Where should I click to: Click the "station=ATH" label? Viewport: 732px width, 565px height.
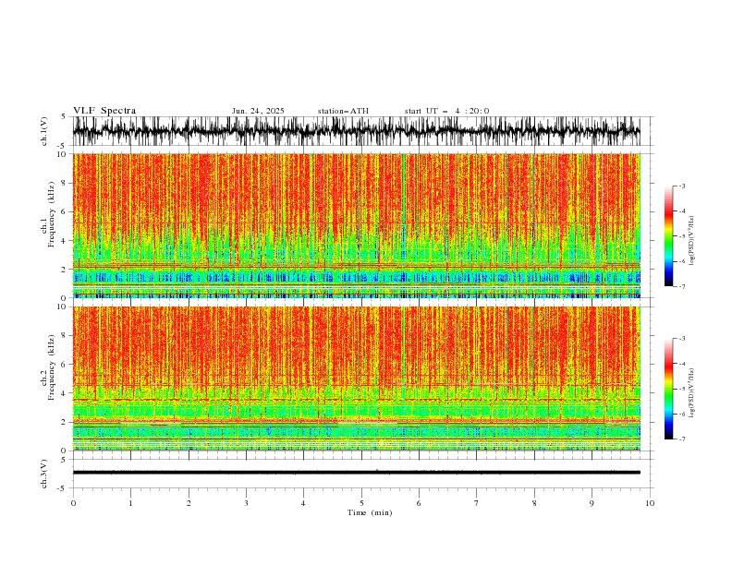point(343,111)
